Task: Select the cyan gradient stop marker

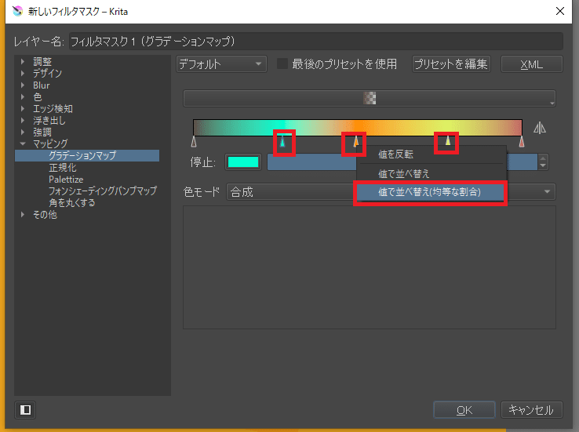Action: click(x=282, y=142)
